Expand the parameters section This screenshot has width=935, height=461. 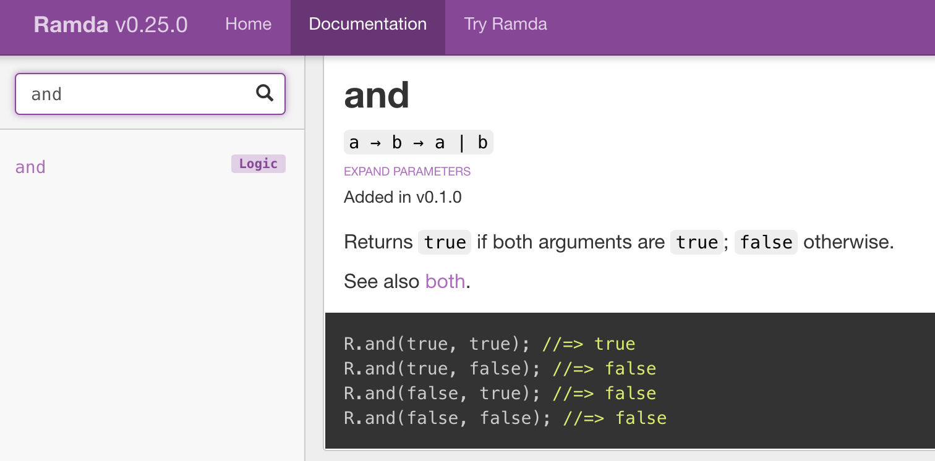[x=407, y=171]
